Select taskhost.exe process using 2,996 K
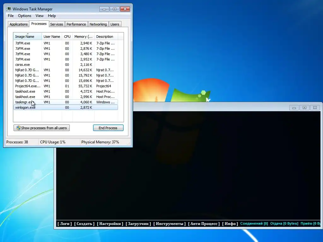The height and width of the screenshot is (242, 323). point(66,97)
